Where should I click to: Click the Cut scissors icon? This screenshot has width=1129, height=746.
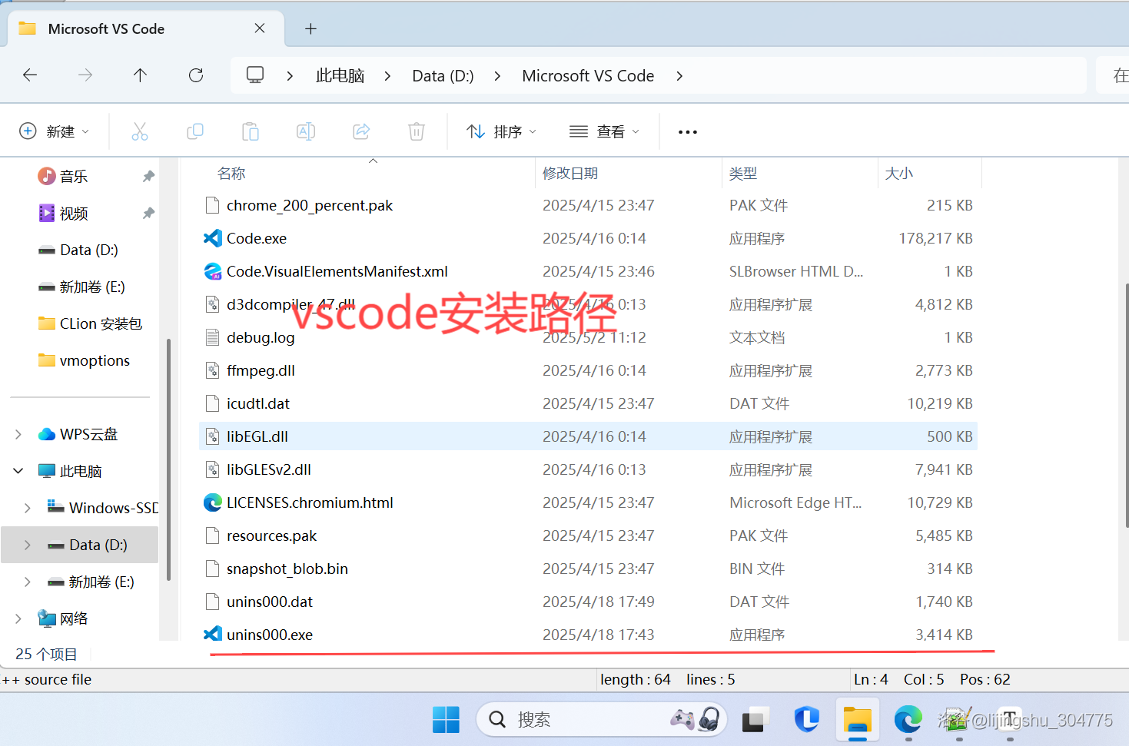[140, 131]
